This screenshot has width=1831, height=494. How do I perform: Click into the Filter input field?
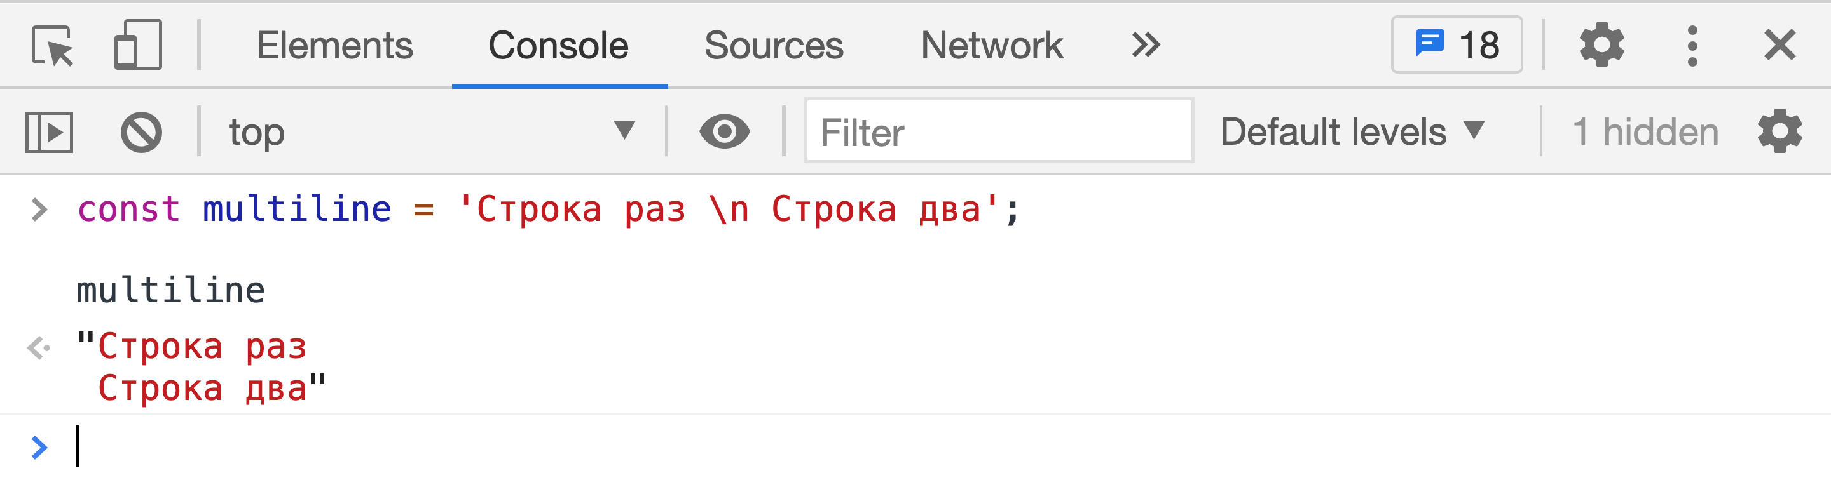(999, 131)
